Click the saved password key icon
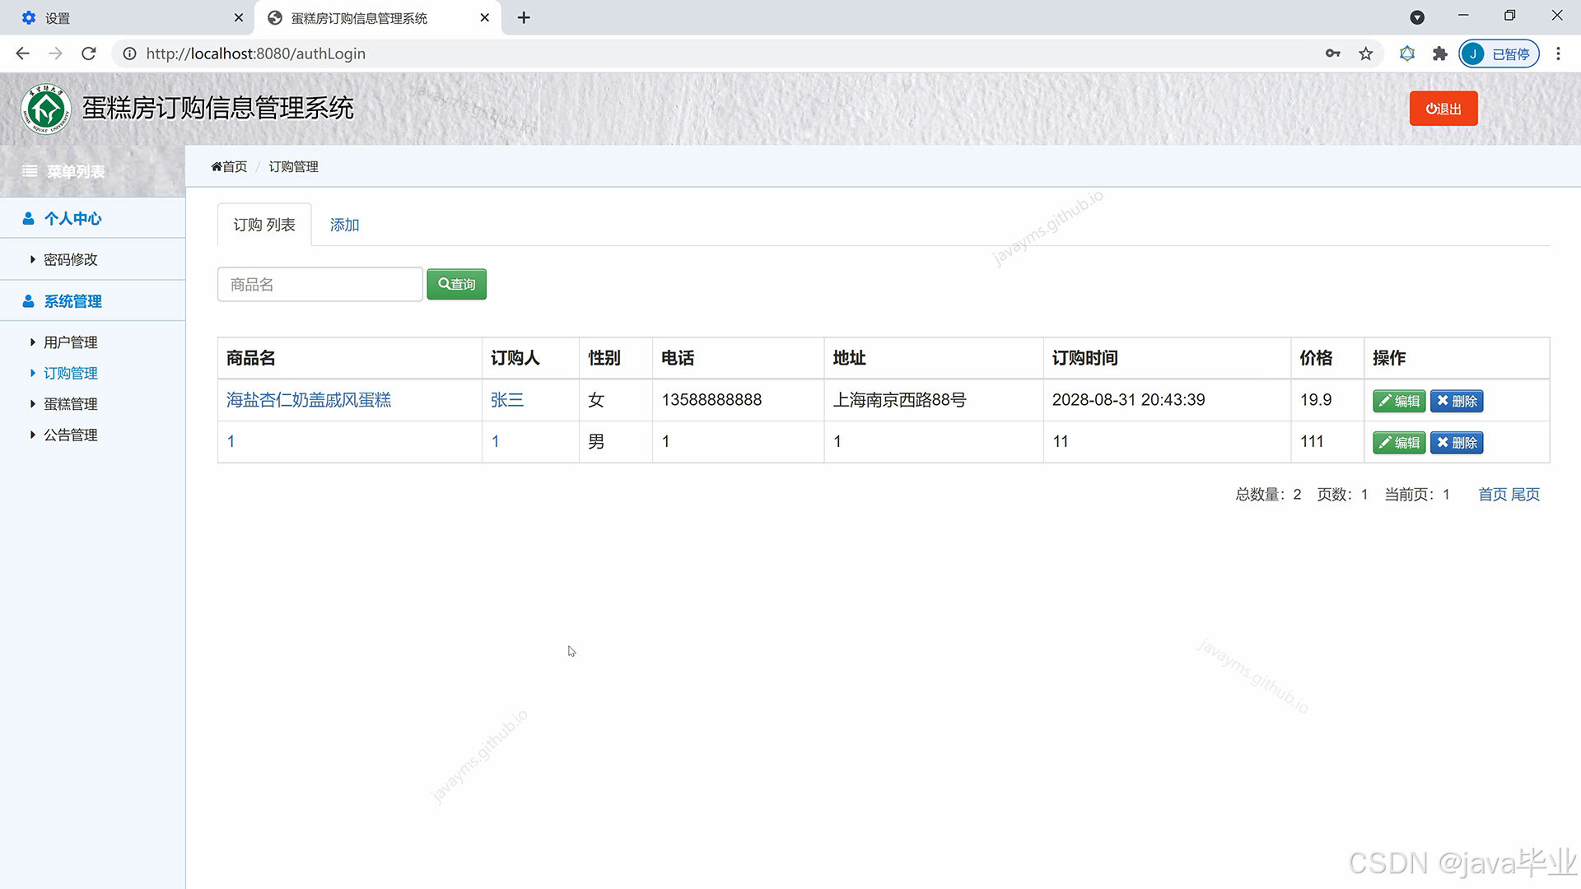Viewport: 1581px width, 889px height. (x=1332, y=54)
